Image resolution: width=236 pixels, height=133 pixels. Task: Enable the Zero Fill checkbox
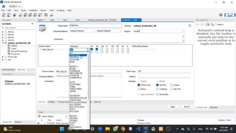pos(171,89)
